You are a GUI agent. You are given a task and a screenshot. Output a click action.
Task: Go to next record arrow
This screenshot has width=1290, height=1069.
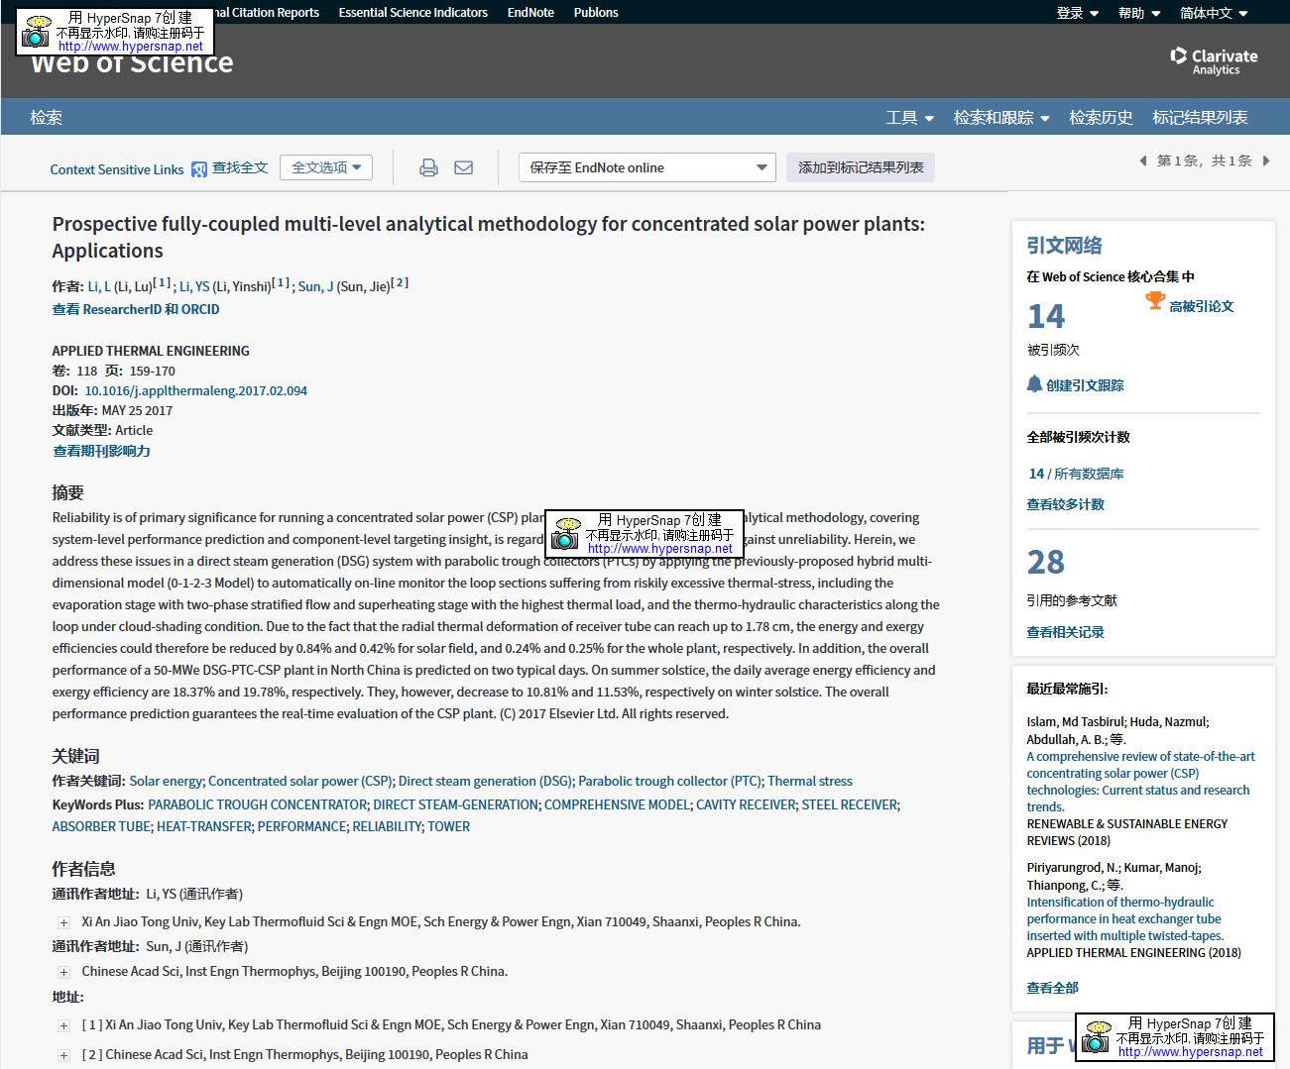pos(1266,160)
